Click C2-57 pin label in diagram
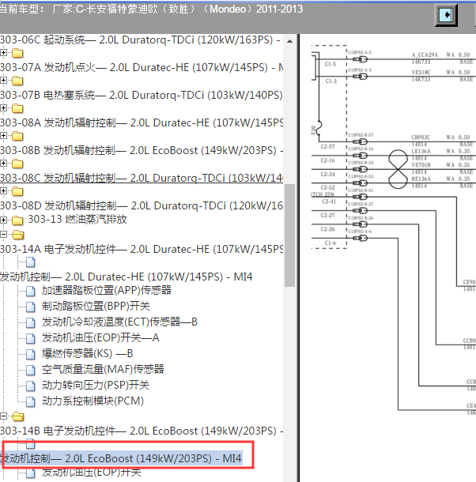This screenshot has height=482, width=476. coord(327,147)
